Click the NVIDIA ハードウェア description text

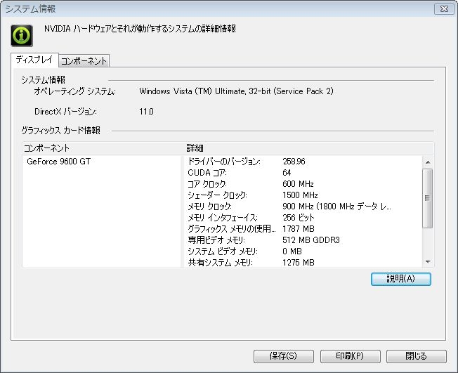140,29
